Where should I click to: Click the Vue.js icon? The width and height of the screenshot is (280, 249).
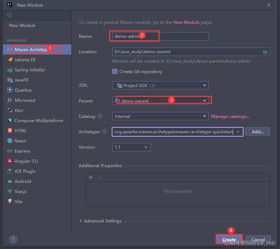(x=10, y=191)
